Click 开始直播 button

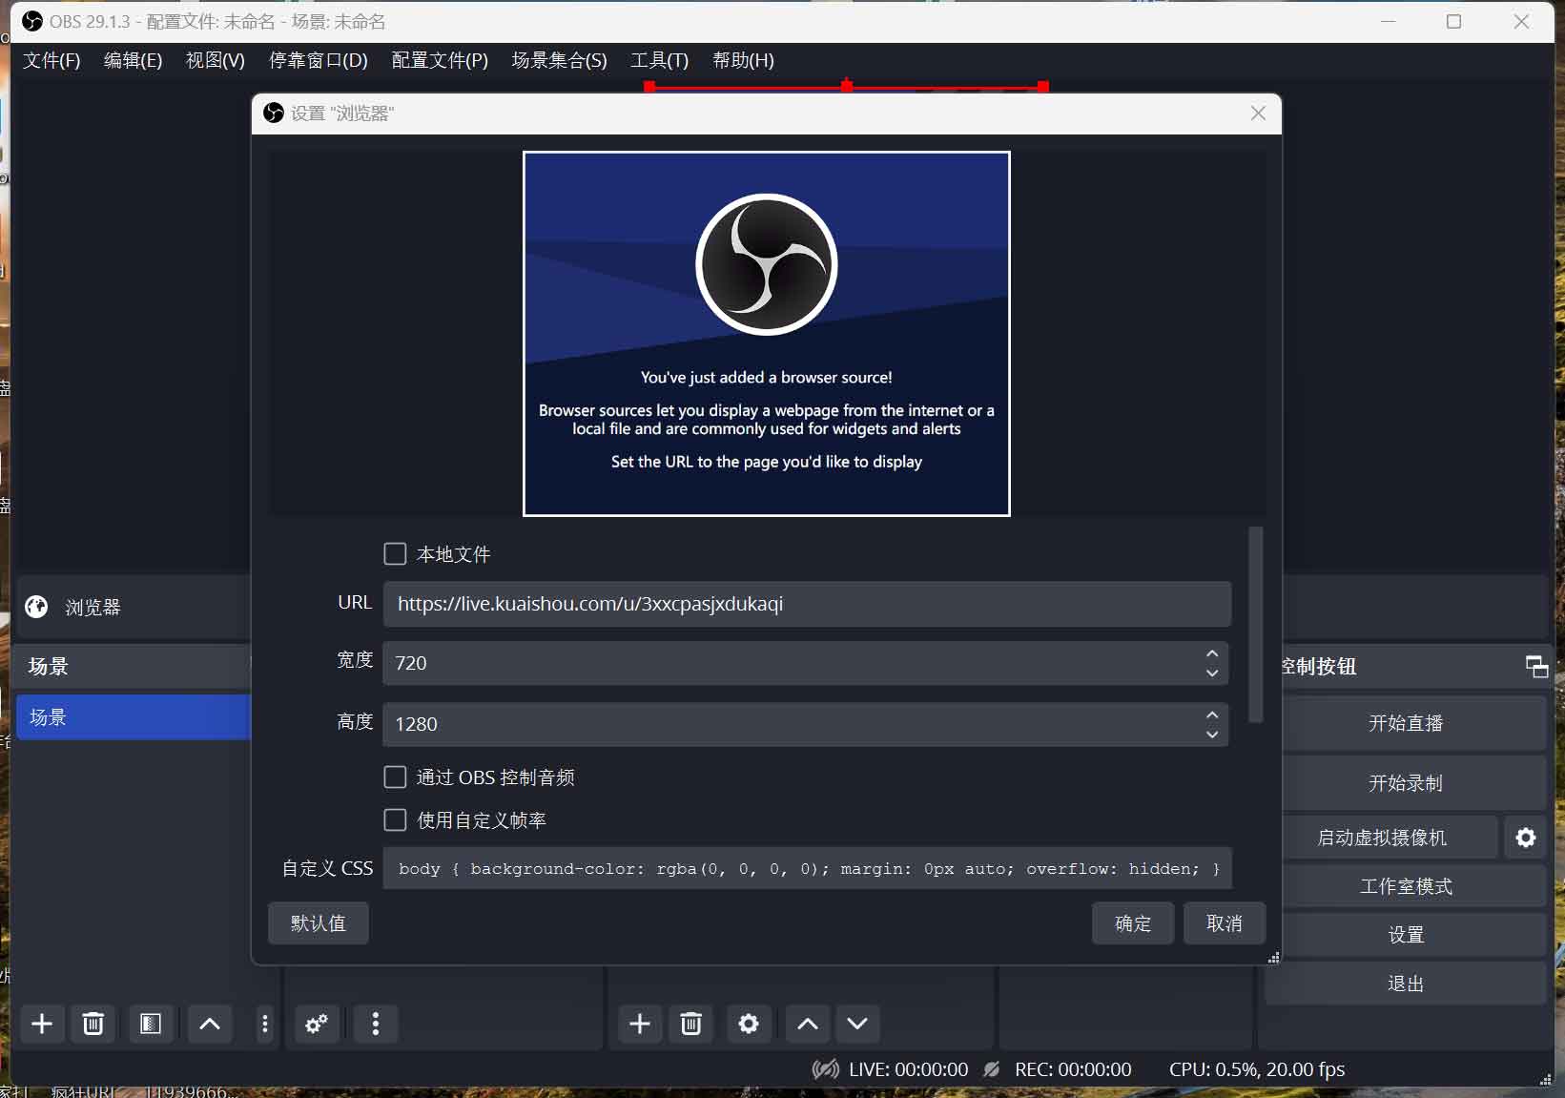tap(1406, 723)
